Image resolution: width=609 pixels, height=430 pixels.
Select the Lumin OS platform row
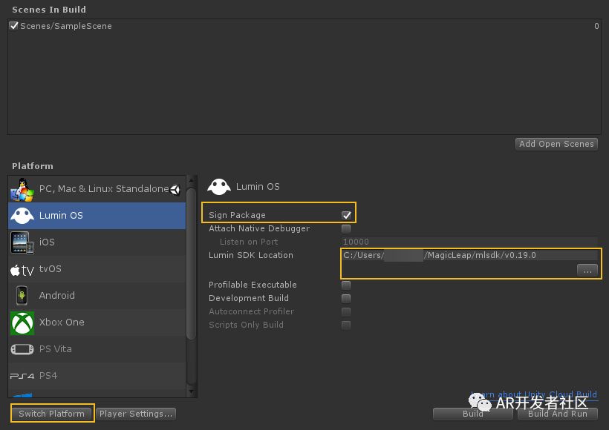97,216
